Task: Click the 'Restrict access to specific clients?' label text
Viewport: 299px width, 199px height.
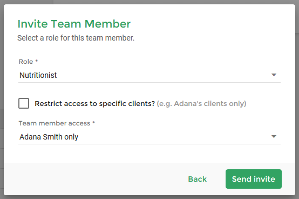Action: [94, 103]
